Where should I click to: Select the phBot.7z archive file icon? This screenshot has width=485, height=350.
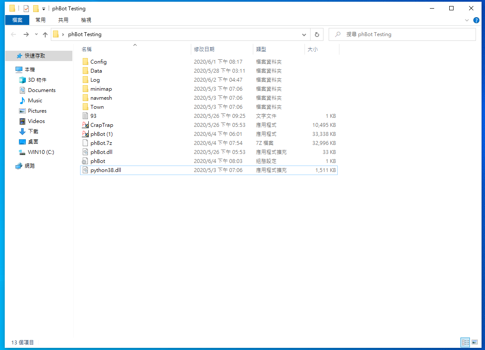[85, 143]
